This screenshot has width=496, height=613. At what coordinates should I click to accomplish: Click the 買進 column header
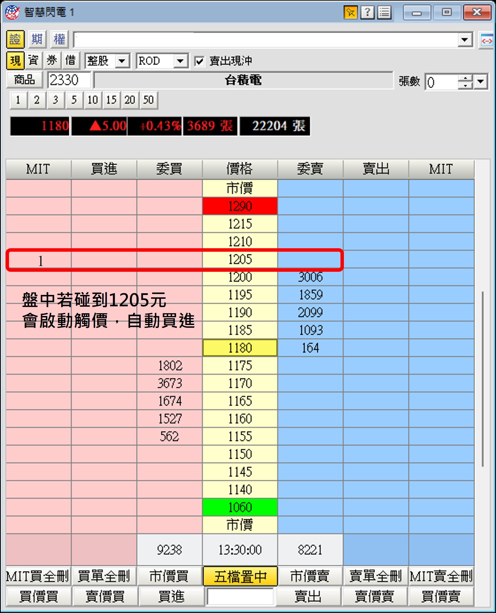[104, 169]
